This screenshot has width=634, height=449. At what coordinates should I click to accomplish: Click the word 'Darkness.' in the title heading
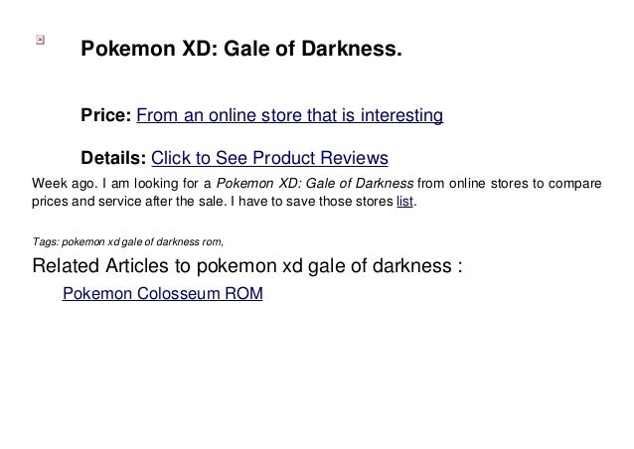tap(352, 49)
